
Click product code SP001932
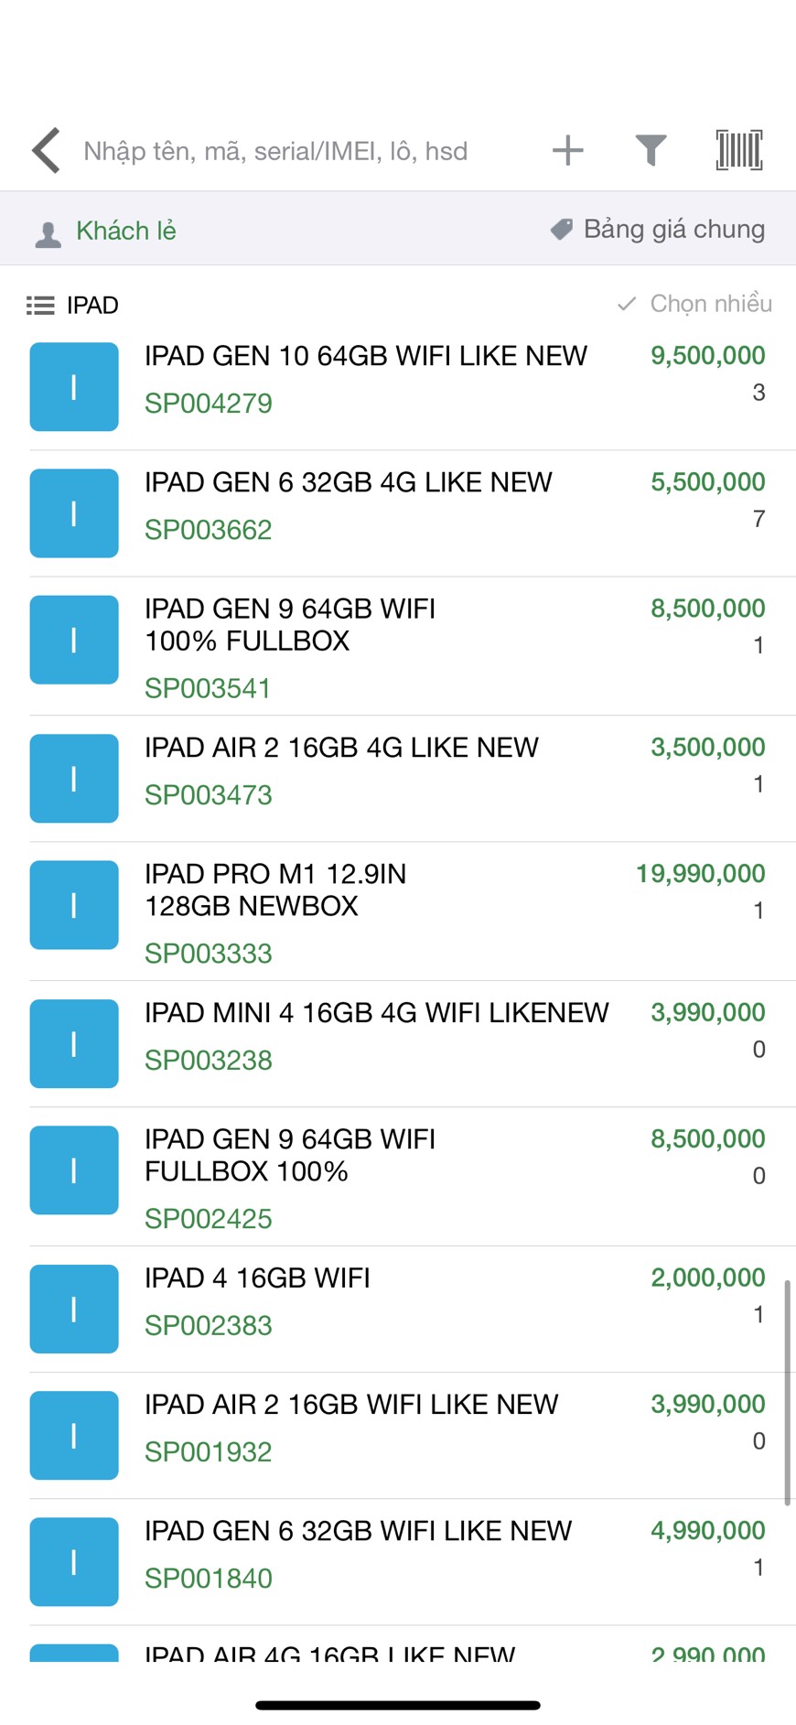pos(209,1452)
